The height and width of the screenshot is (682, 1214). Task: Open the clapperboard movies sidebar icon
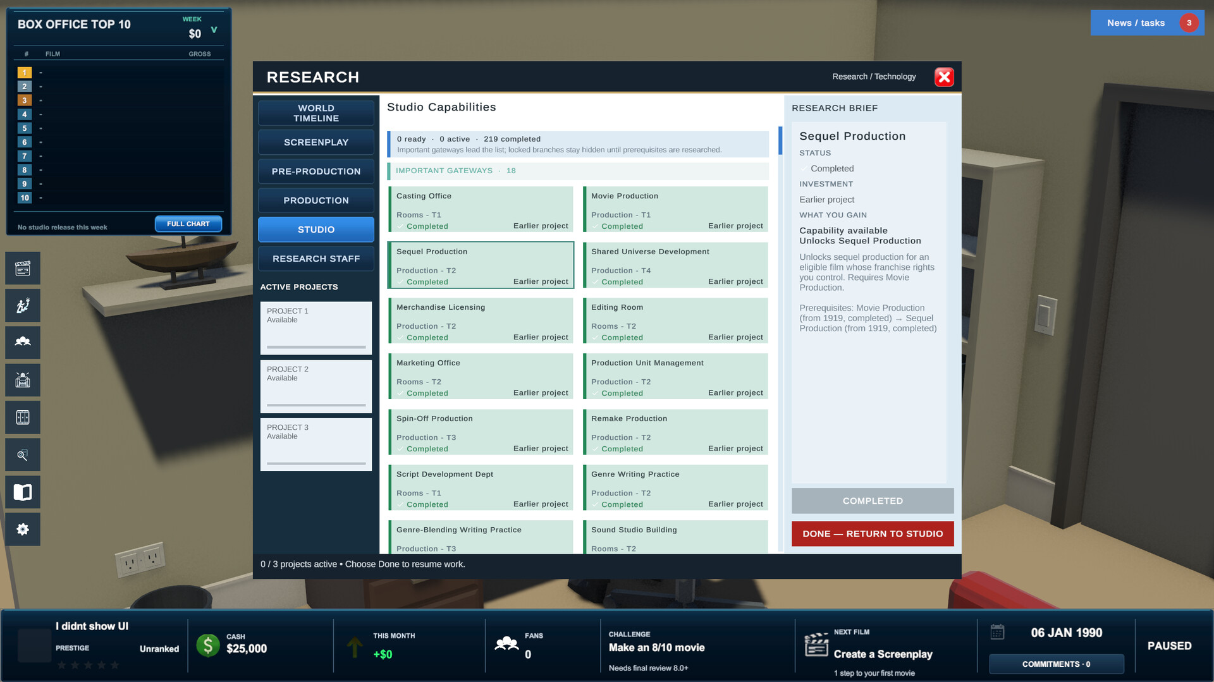[x=23, y=269]
